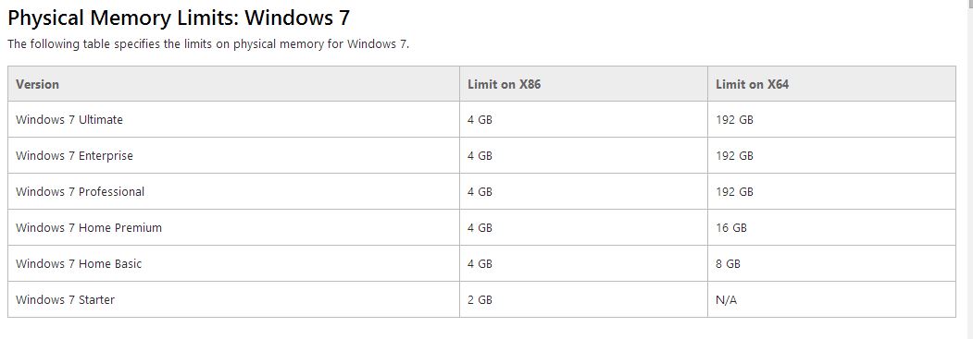Image resolution: width=973 pixels, height=339 pixels.
Task: Select the 2 GB limit for Starter
Action: click(x=480, y=300)
